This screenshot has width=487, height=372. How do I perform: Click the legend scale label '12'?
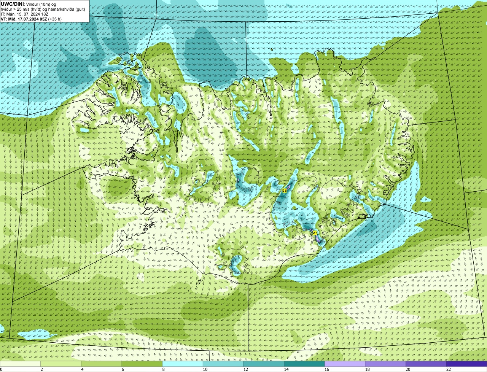coord(246,369)
